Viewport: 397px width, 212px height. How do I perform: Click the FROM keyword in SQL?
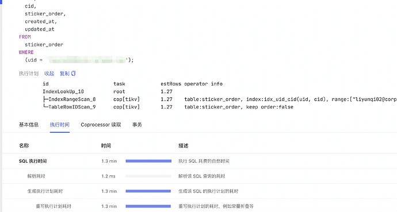[x=25, y=37]
